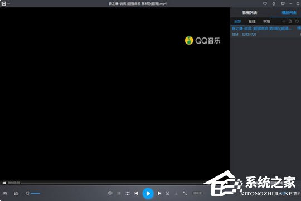Click the quality label button in control bar
The height and width of the screenshot is (201, 301).
(x=197, y=193)
